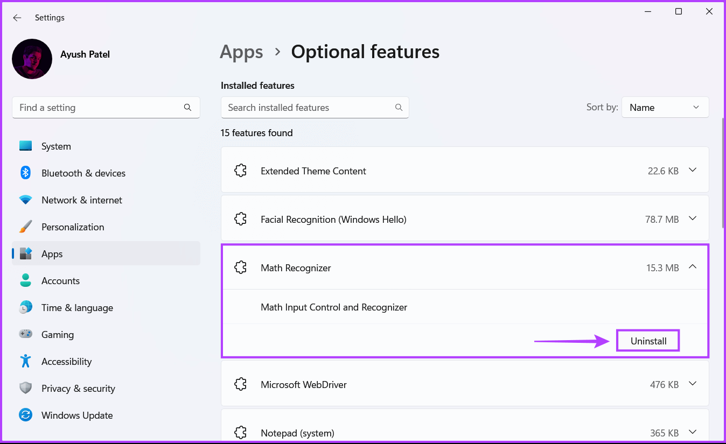Image resolution: width=726 pixels, height=444 pixels.
Task: Select the Apps category
Action: point(106,254)
